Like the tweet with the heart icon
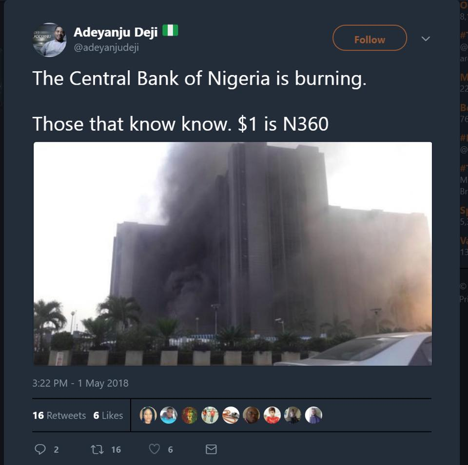 coord(154,449)
